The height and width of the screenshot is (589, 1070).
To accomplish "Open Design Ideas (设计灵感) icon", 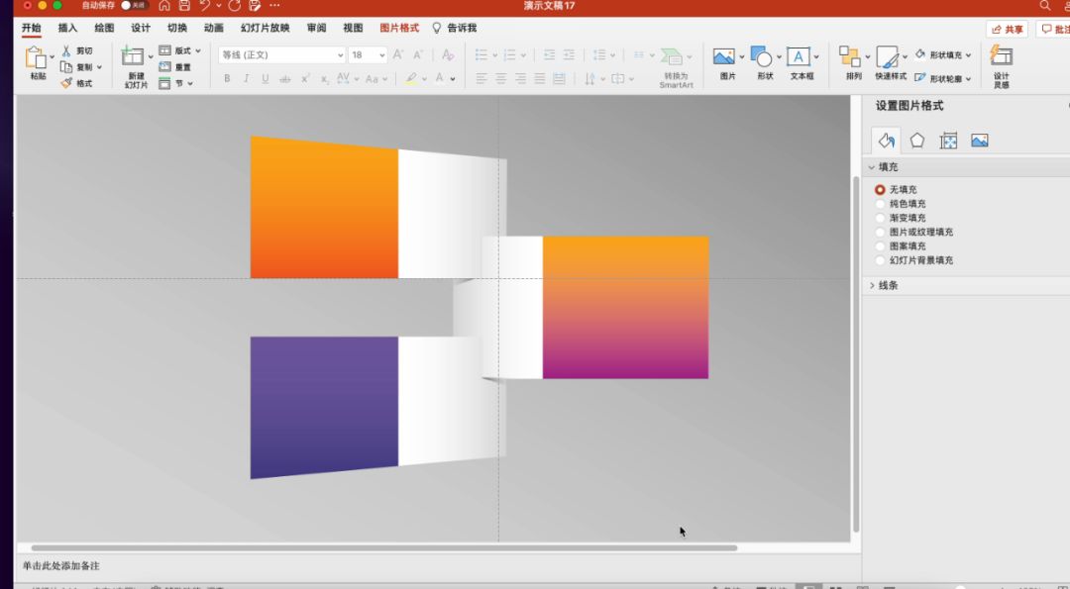I will (x=1001, y=56).
